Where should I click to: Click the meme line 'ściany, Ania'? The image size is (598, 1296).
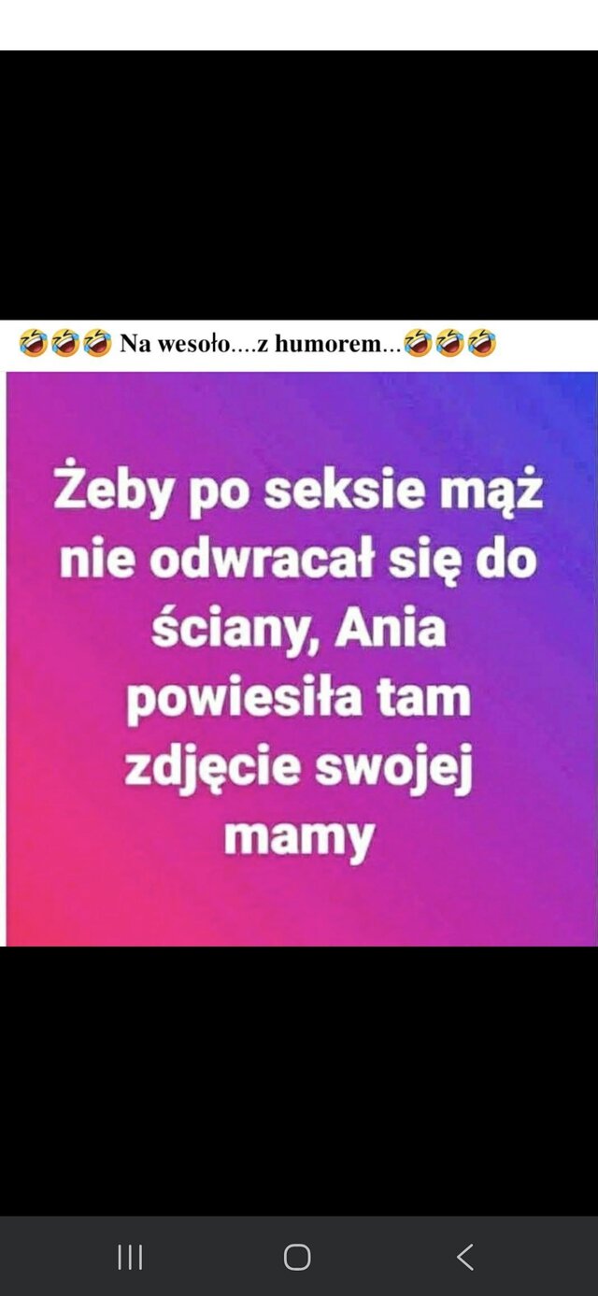(298, 630)
